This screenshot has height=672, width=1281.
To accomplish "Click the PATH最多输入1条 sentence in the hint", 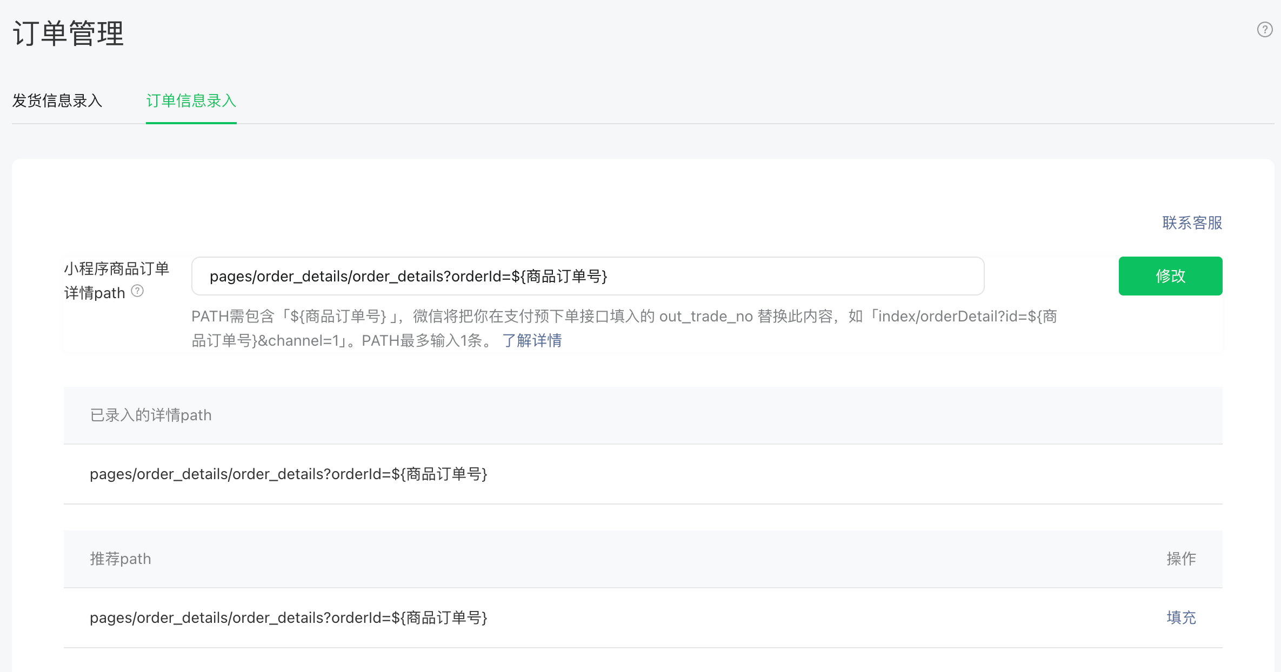I will 422,340.
